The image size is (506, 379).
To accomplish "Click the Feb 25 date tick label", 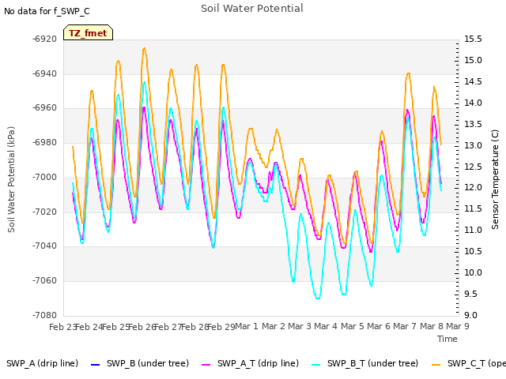I will [x=116, y=327].
